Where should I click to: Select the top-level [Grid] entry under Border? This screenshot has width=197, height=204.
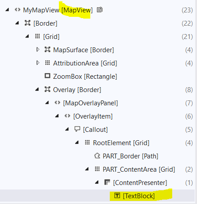pos(51,37)
